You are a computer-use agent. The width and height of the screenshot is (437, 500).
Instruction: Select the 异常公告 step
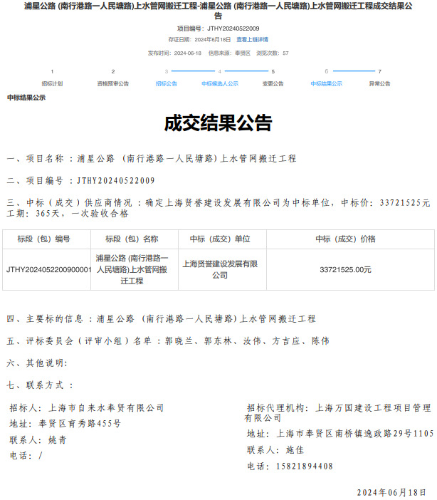point(379,83)
